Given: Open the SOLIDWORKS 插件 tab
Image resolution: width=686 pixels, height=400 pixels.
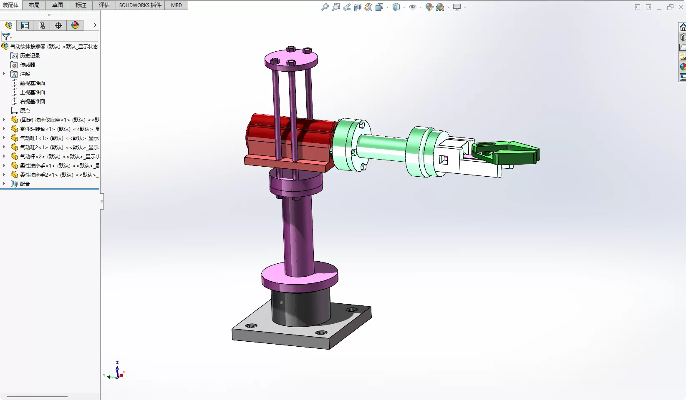Looking at the screenshot, I should [140, 5].
